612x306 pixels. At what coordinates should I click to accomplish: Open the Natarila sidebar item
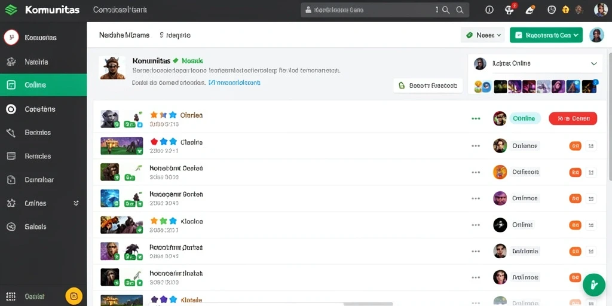pos(43,62)
